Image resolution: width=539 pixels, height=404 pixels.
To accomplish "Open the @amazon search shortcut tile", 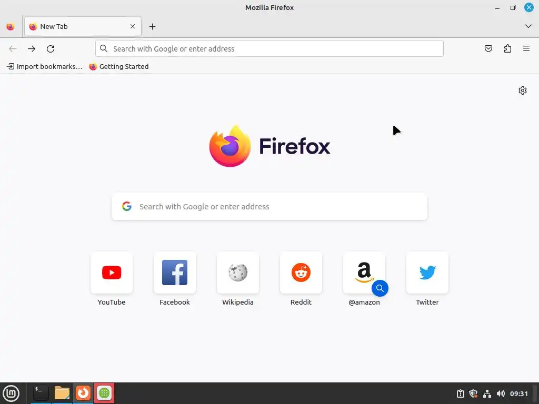I will 364,272.
